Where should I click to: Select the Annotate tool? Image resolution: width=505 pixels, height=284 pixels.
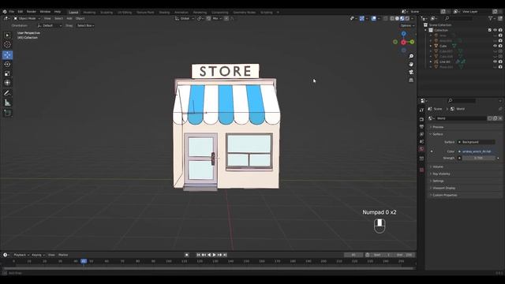tap(7, 93)
